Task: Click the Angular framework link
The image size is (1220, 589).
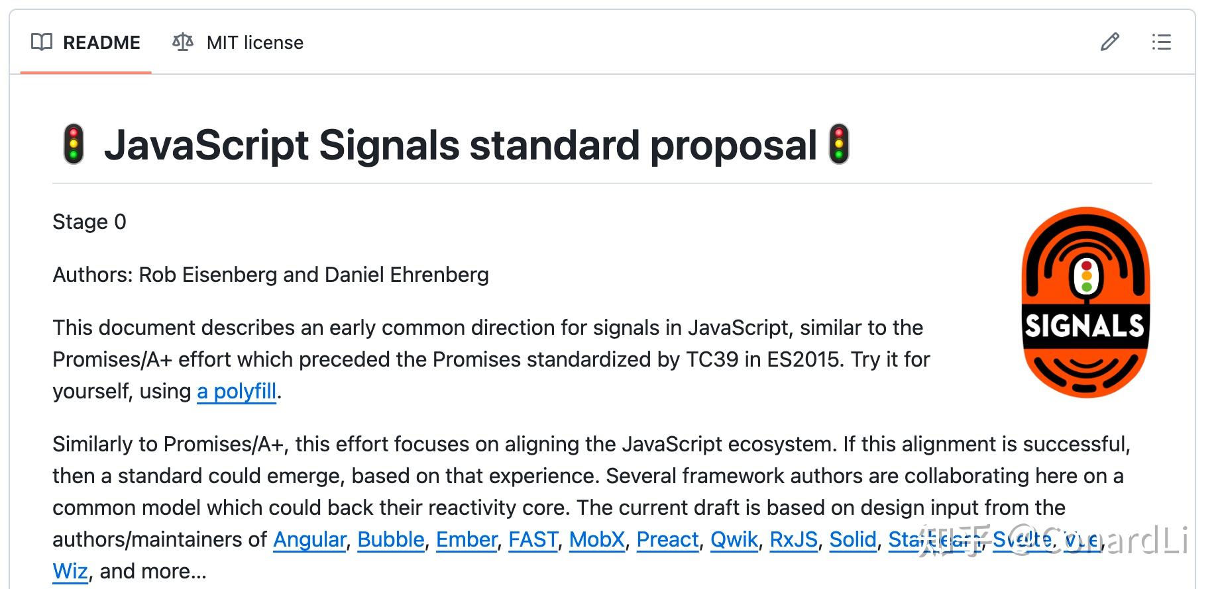Action: pos(309,539)
